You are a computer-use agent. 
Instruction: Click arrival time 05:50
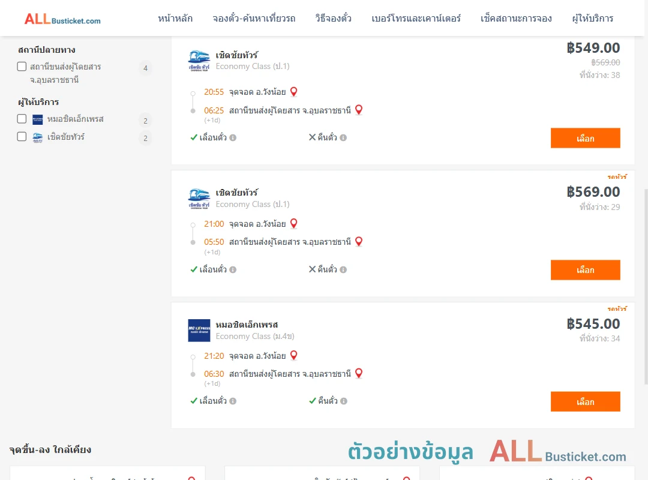pos(214,242)
